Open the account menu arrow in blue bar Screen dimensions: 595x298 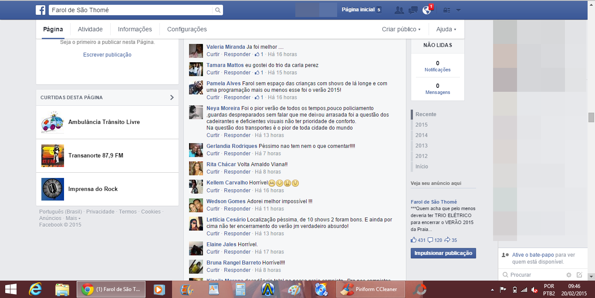click(x=458, y=10)
